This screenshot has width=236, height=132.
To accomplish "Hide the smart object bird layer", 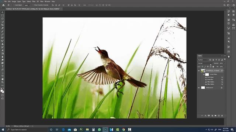I will click(199, 71).
